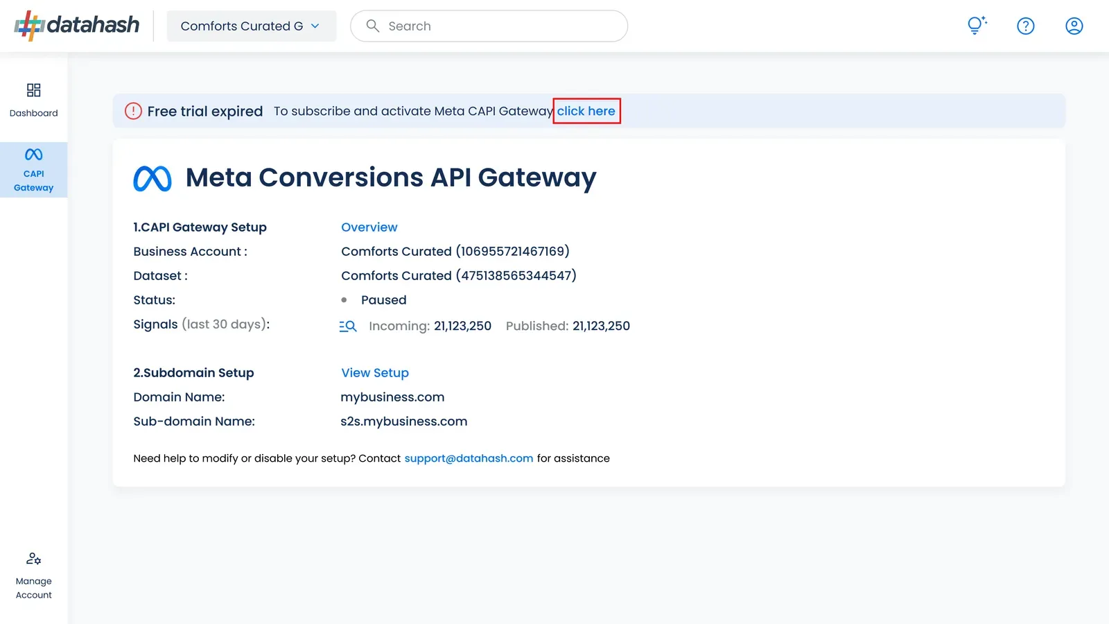1109x624 pixels.
Task: Open the View Setup link
Action: point(375,373)
